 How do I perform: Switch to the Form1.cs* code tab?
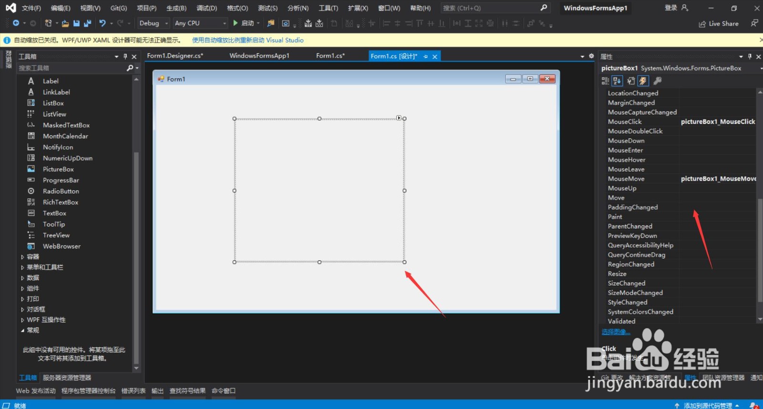[330, 56]
